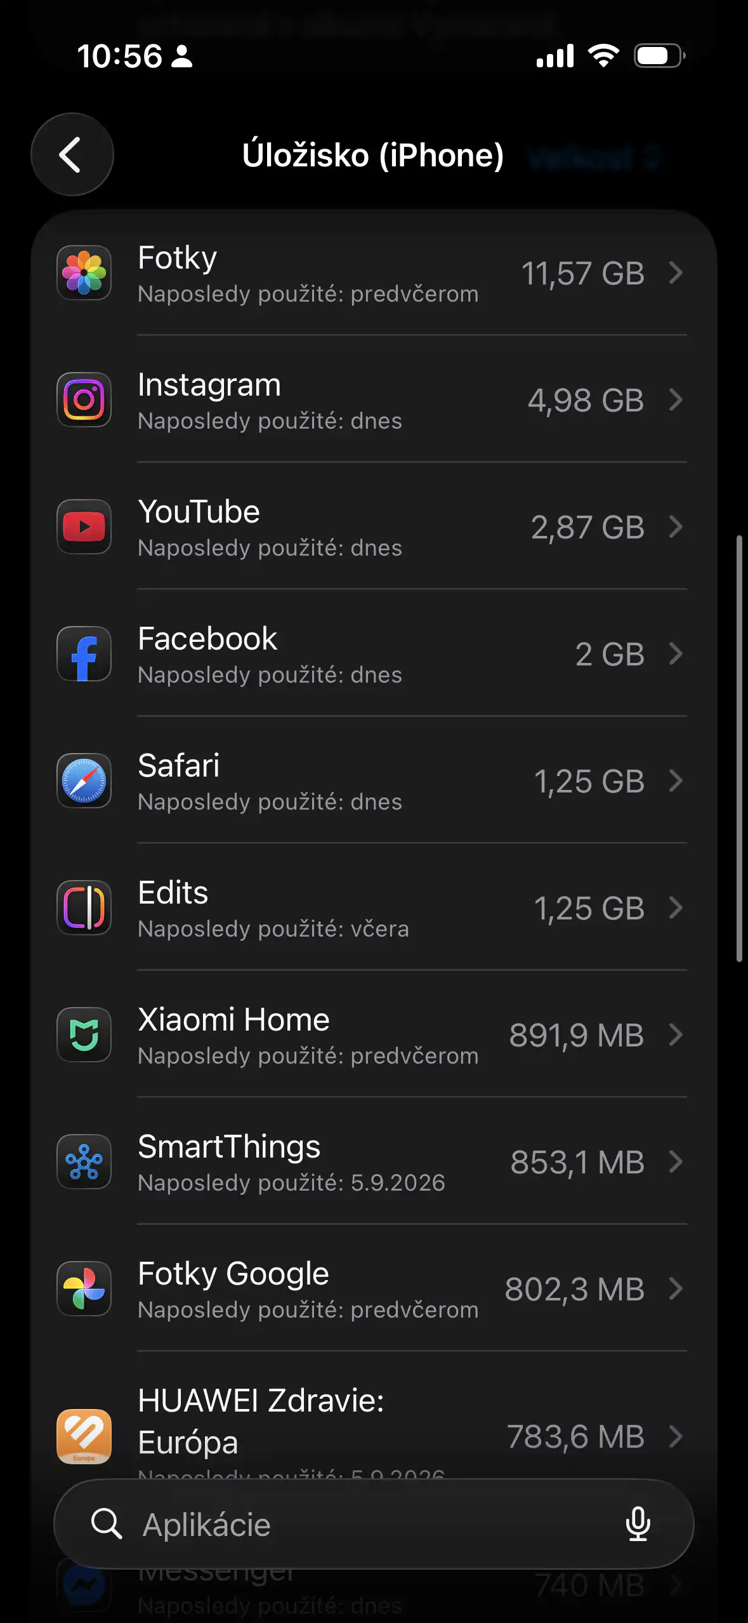The image size is (748, 1623).
Task: Tap the 2,87 GB size for YouTube
Action: click(587, 528)
